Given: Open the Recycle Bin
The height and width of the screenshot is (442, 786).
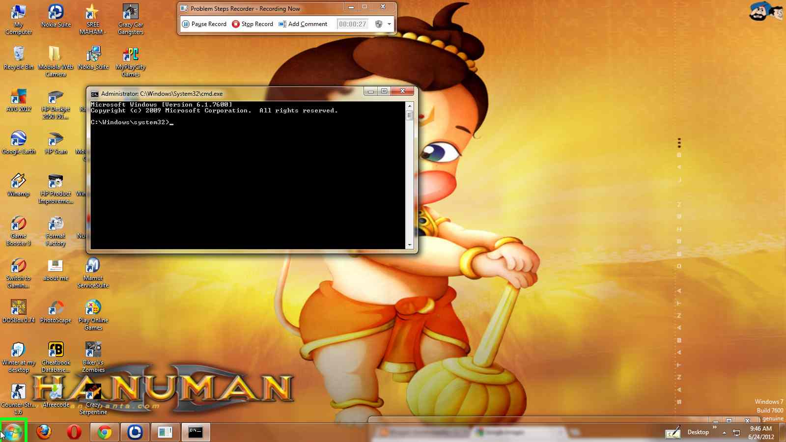Looking at the screenshot, I should (19, 58).
